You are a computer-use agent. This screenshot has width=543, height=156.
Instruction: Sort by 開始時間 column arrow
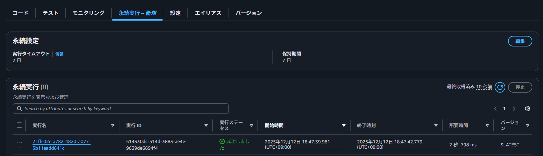[344, 125]
